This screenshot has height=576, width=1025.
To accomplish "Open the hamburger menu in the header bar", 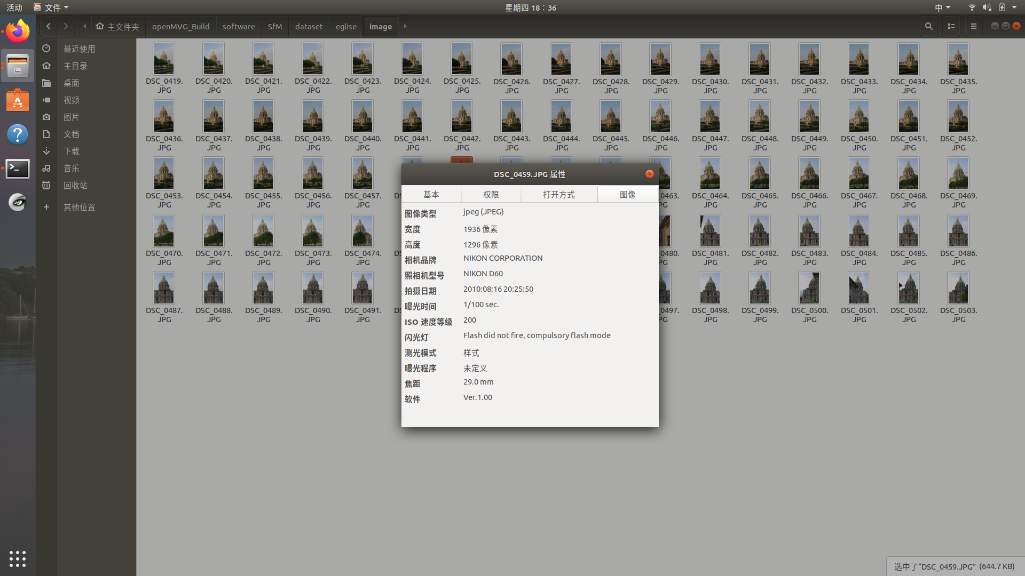I will point(973,26).
